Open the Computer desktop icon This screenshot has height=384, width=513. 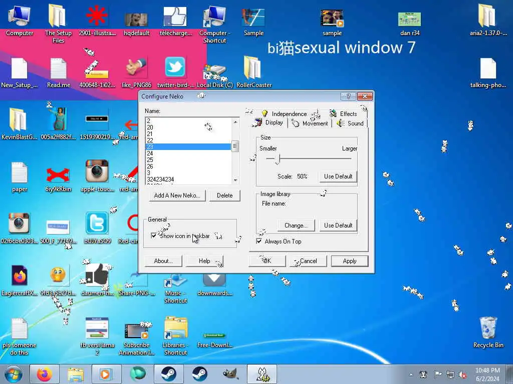(x=20, y=19)
